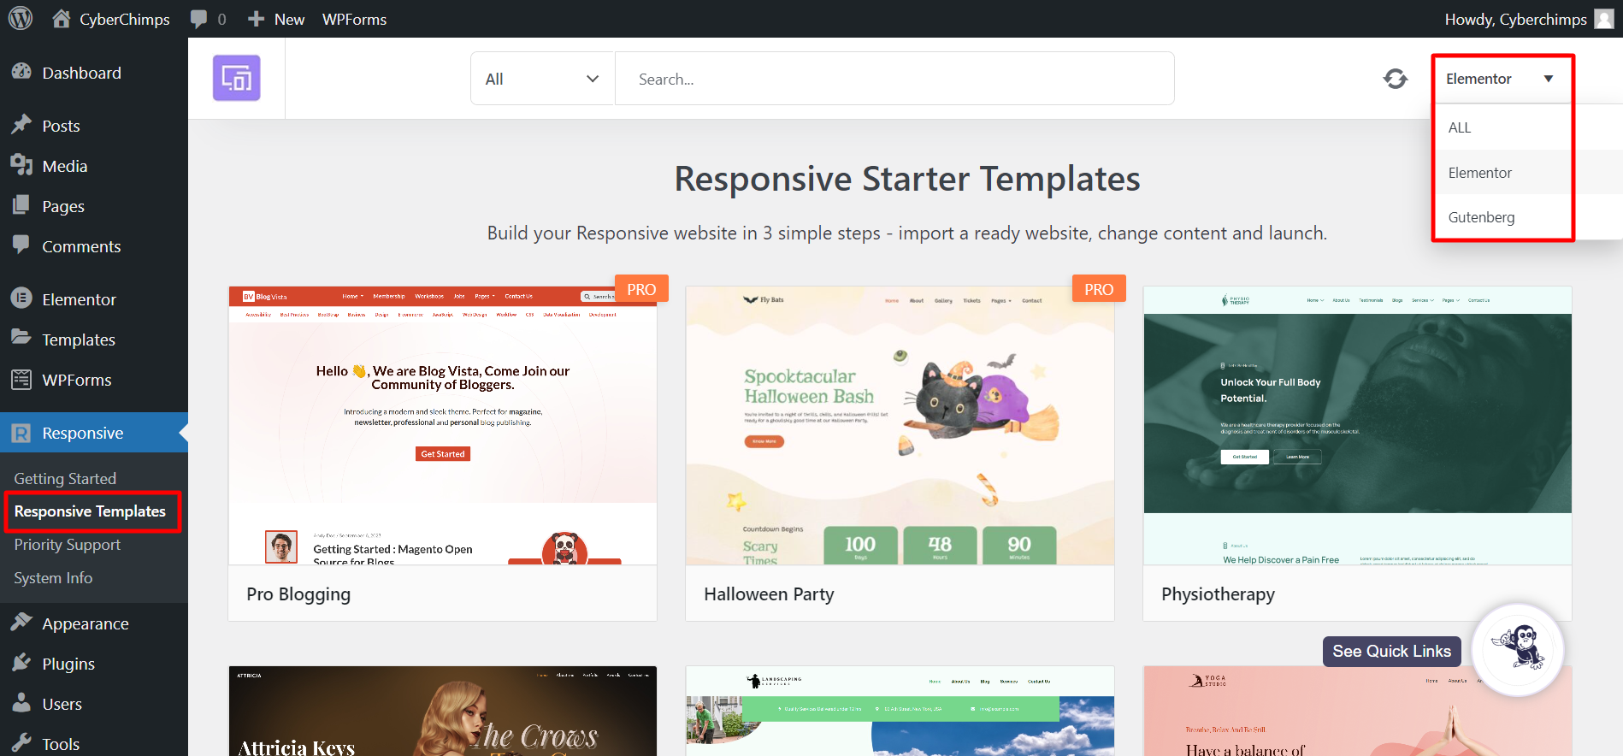The image size is (1623, 756).
Task: Click the Appearance menu label
Action: (x=86, y=623)
